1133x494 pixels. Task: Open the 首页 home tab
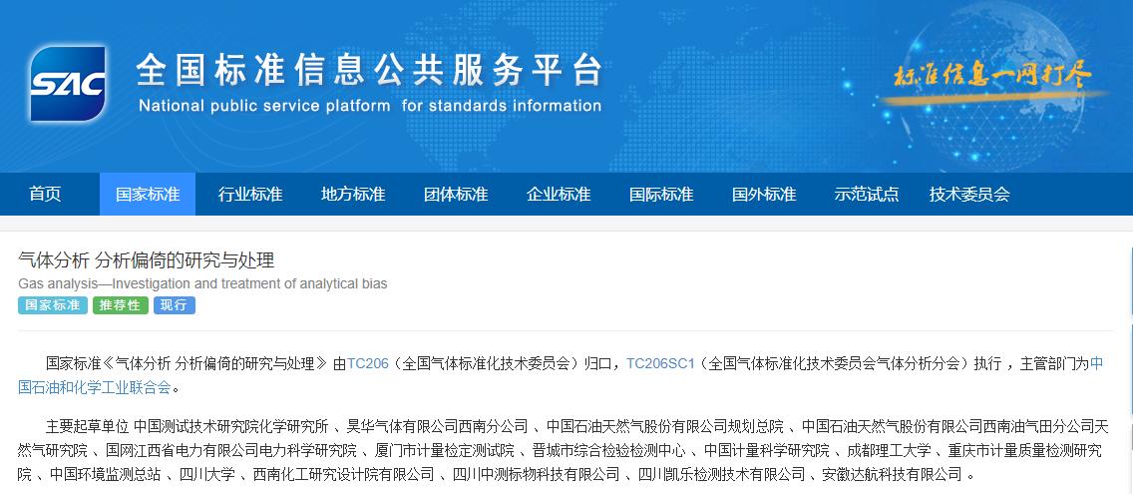tap(45, 195)
